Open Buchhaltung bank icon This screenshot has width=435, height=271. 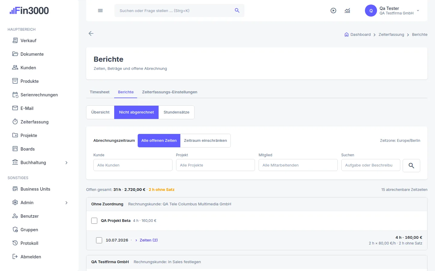[x=15, y=162]
